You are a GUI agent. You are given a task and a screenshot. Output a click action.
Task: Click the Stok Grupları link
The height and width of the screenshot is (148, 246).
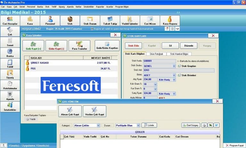pos(189,66)
